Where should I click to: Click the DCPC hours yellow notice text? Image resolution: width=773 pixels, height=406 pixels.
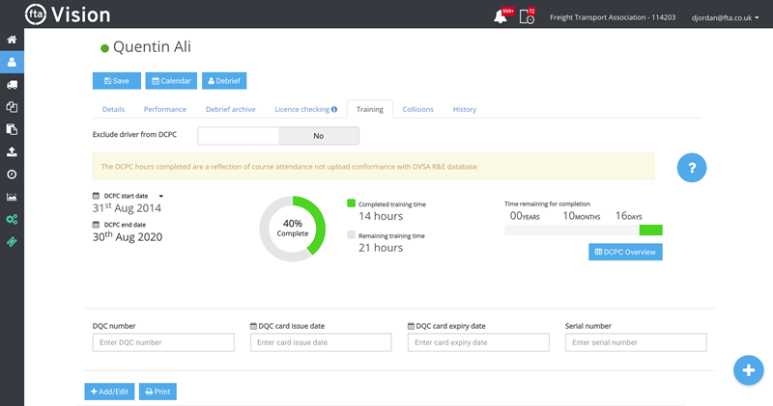[289, 166]
